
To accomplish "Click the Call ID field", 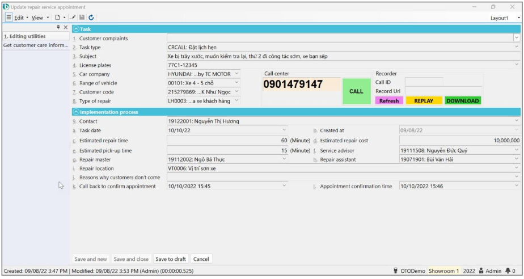I will click(424, 82).
